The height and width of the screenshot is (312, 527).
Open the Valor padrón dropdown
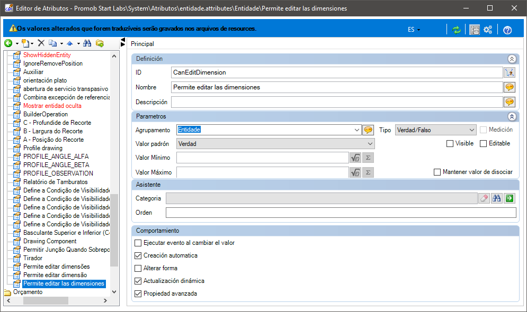coord(370,144)
